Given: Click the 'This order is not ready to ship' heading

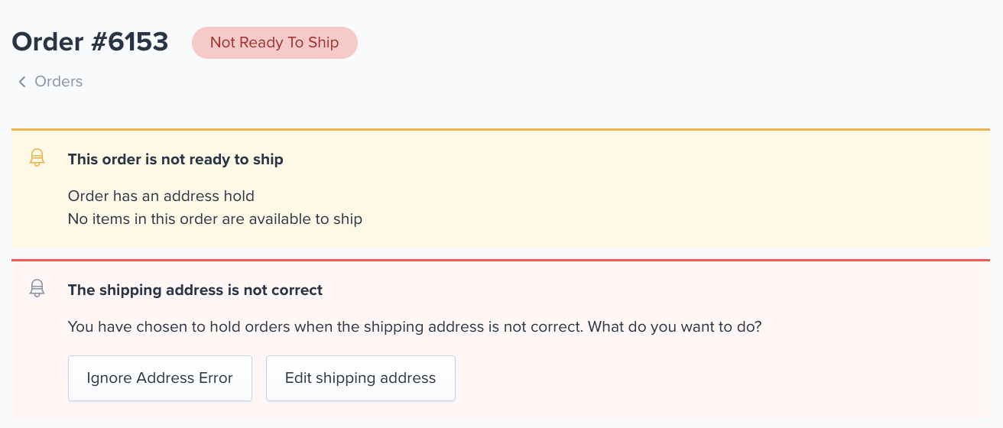Looking at the screenshot, I should point(176,160).
